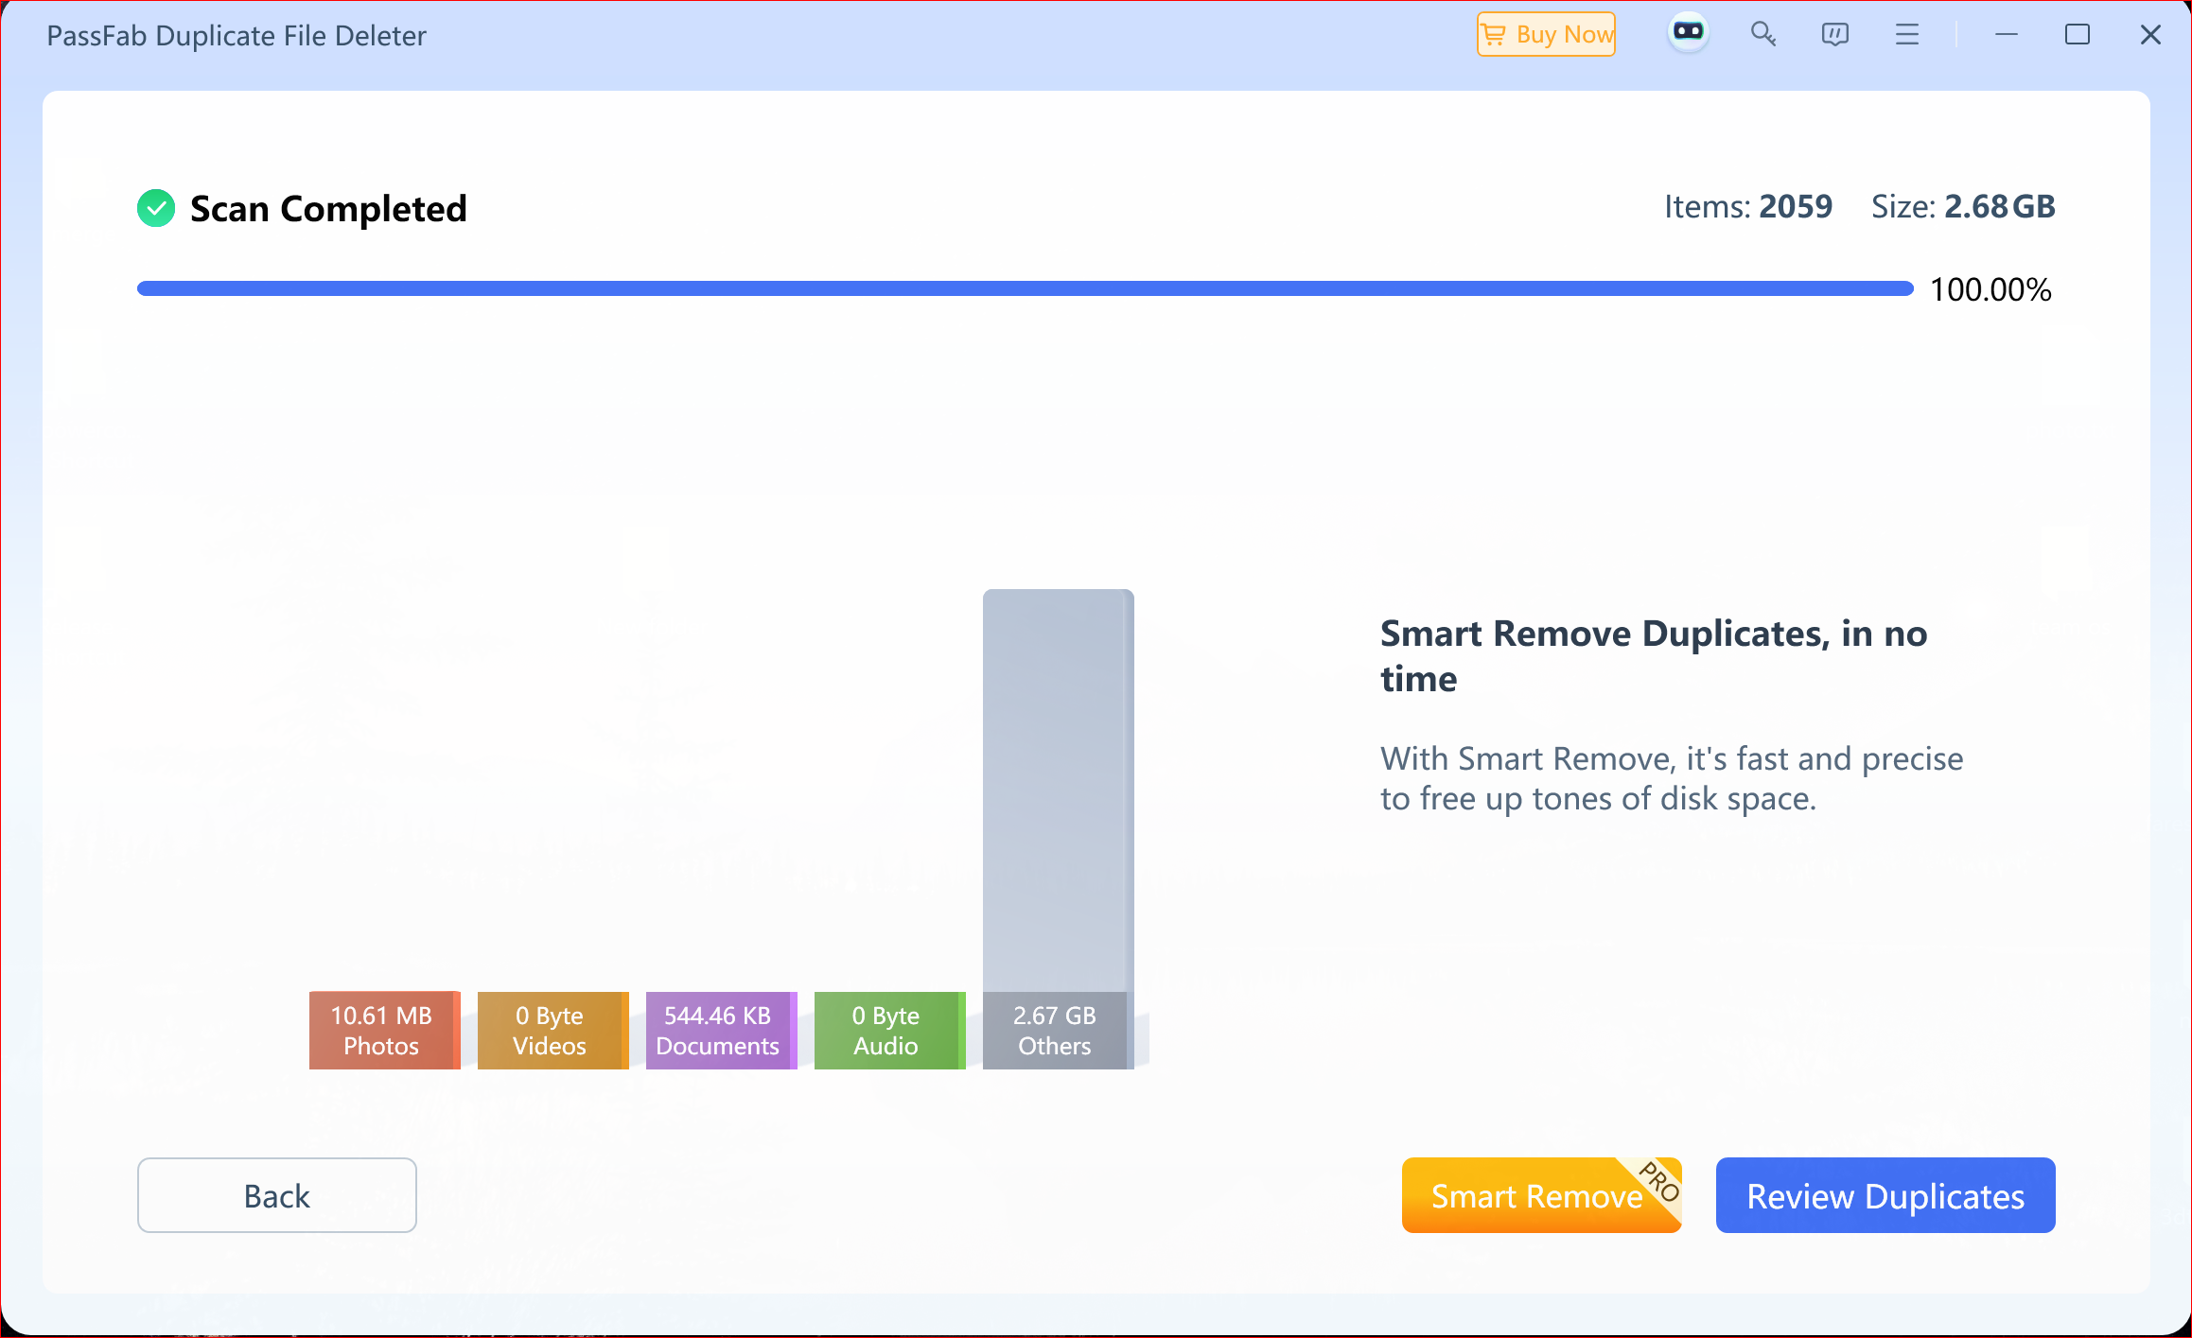Image resolution: width=2192 pixels, height=1338 pixels.
Task: Start Smart Remove PRO feature
Action: click(x=1541, y=1195)
